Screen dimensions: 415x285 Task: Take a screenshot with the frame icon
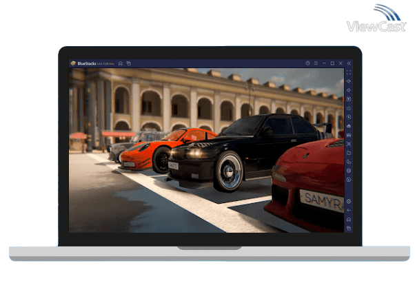pyautogui.click(x=349, y=144)
